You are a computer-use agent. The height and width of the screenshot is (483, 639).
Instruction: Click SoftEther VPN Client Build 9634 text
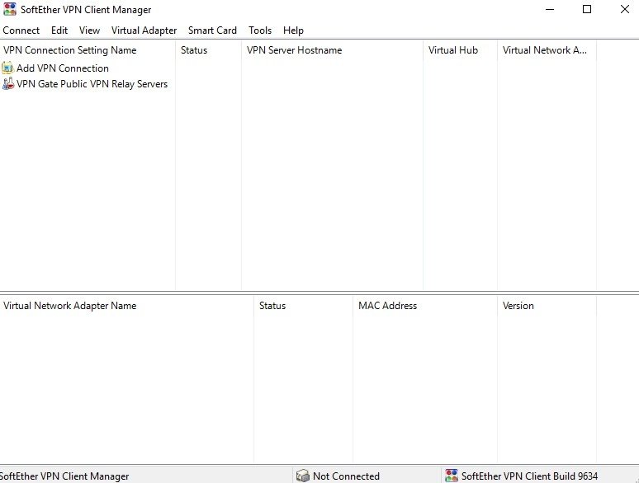(529, 476)
